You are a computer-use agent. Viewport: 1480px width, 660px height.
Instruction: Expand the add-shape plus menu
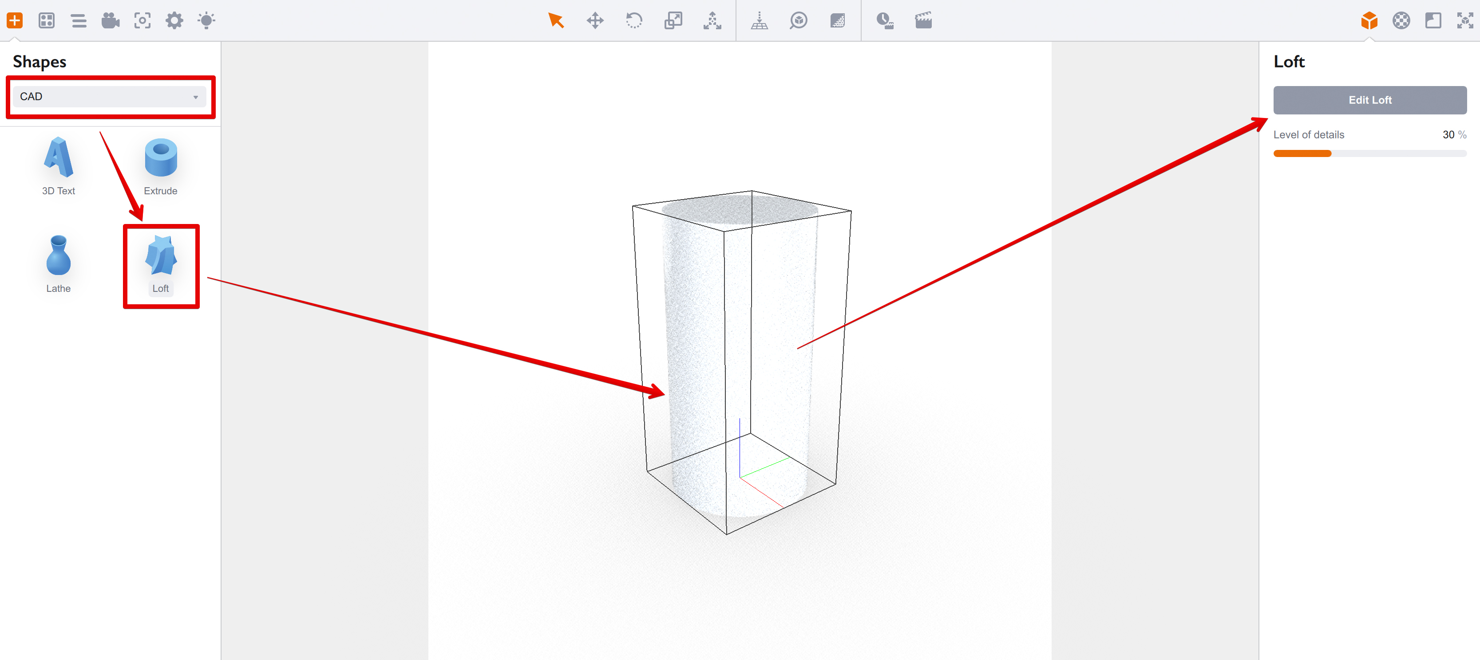[15, 21]
